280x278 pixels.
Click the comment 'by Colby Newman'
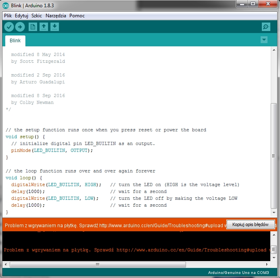pyautogui.click(x=32, y=102)
